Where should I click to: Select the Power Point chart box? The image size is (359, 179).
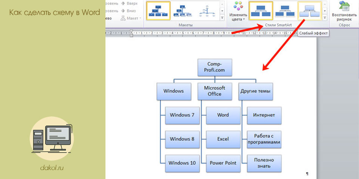tap(223, 163)
